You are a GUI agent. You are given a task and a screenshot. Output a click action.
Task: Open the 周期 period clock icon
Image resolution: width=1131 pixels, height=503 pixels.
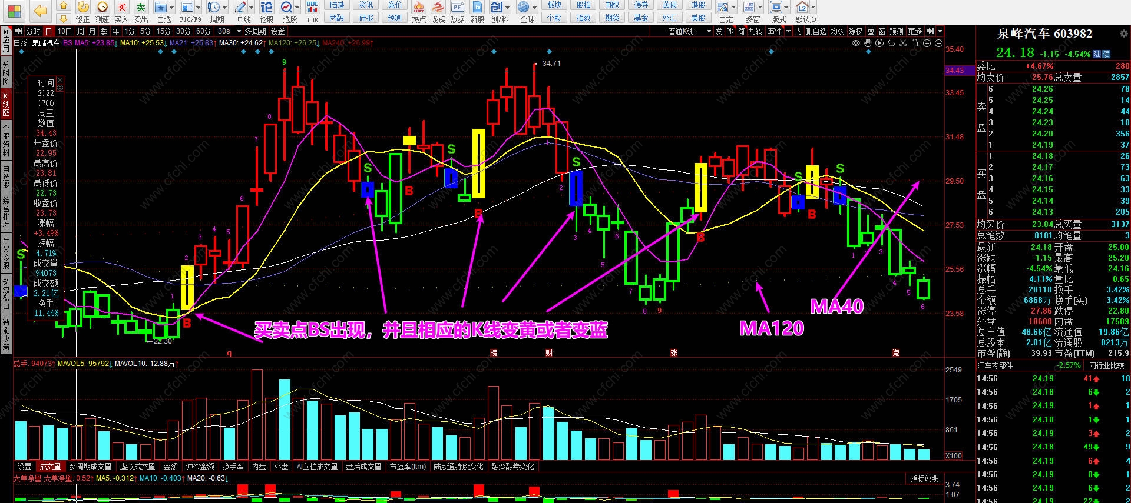point(213,7)
